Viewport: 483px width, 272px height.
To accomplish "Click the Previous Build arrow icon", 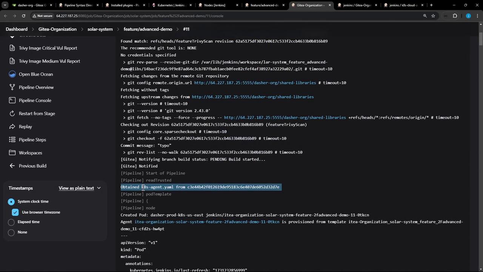I will point(12,166).
